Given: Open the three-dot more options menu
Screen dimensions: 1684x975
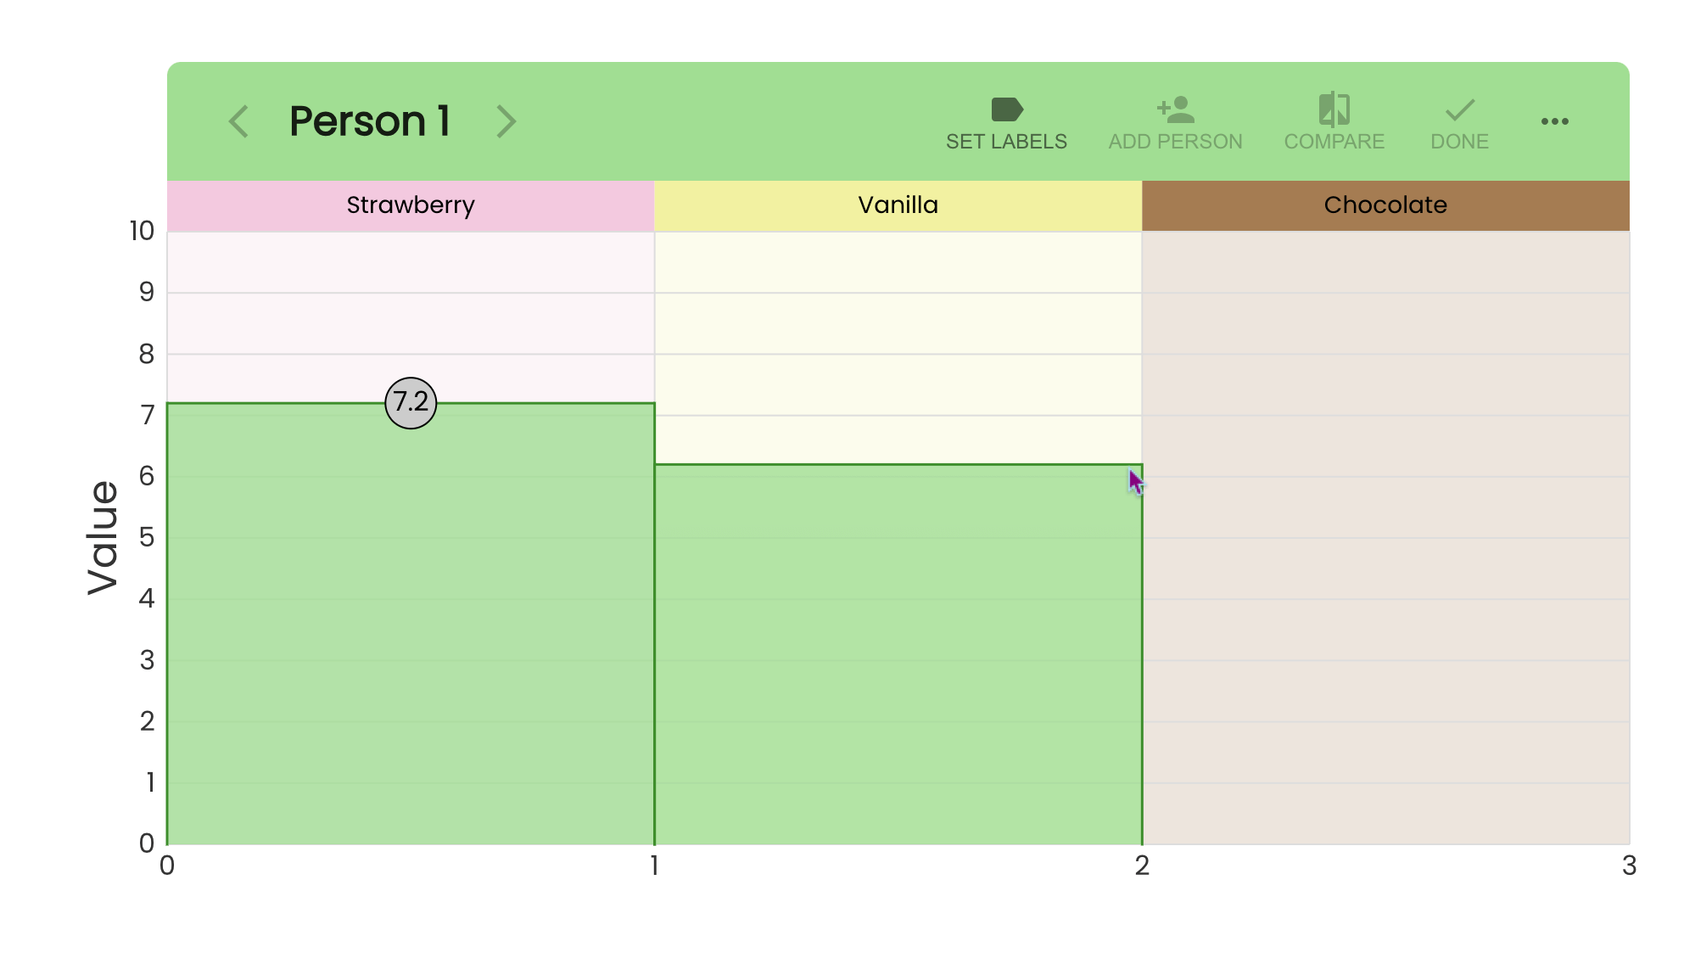Looking at the screenshot, I should click(x=1555, y=121).
